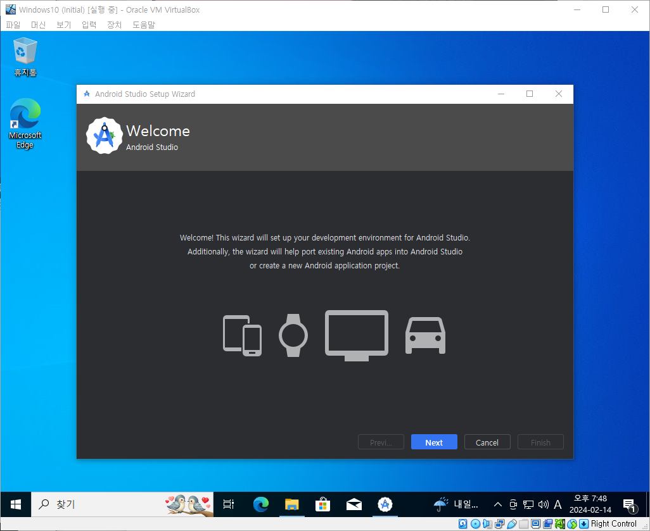This screenshot has width=650, height=531.
Task: Click the USB device icon in VirtualBox status bar
Action: (x=511, y=524)
